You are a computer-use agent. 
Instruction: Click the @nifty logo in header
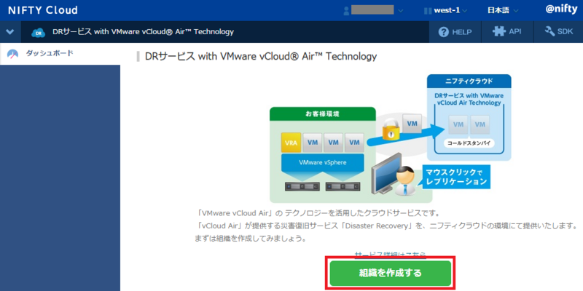561,10
